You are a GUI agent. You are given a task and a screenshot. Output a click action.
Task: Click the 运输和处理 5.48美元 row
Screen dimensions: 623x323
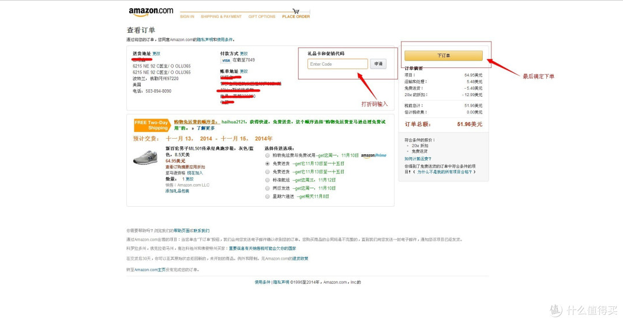tap(444, 81)
